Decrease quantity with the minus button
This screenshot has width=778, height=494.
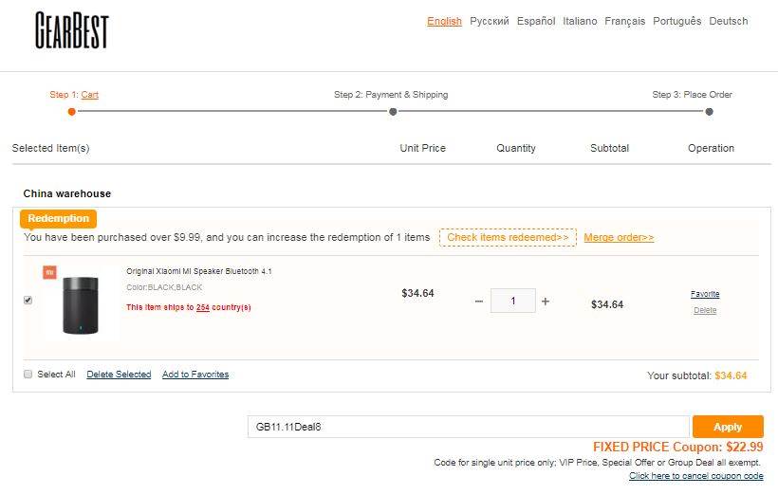pyautogui.click(x=479, y=302)
